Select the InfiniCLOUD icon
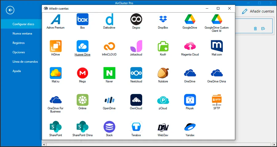The image size is (277, 147). (109, 46)
